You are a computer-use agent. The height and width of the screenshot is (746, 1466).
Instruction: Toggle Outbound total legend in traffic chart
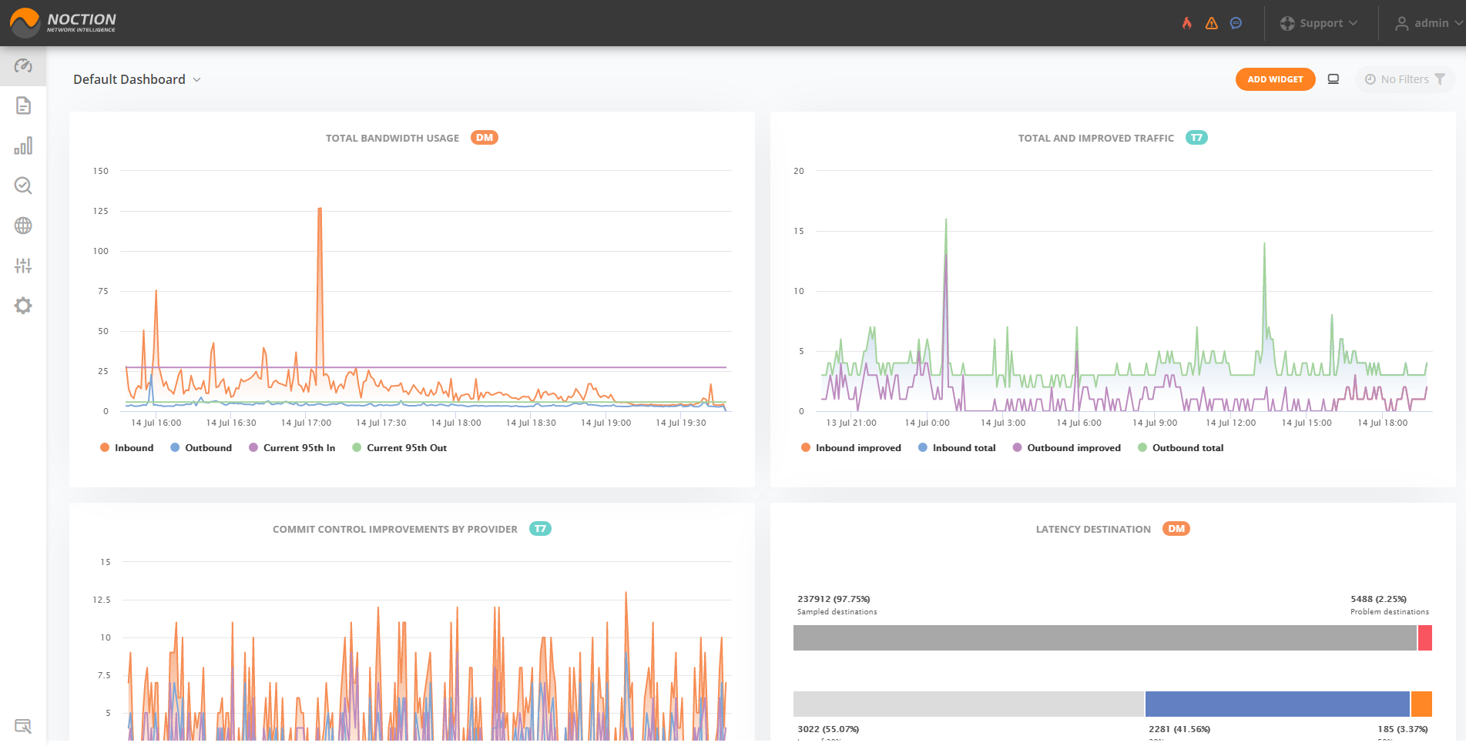(1180, 448)
